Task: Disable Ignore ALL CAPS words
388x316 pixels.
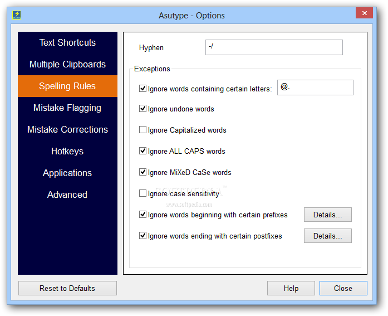Action: click(x=143, y=151)
